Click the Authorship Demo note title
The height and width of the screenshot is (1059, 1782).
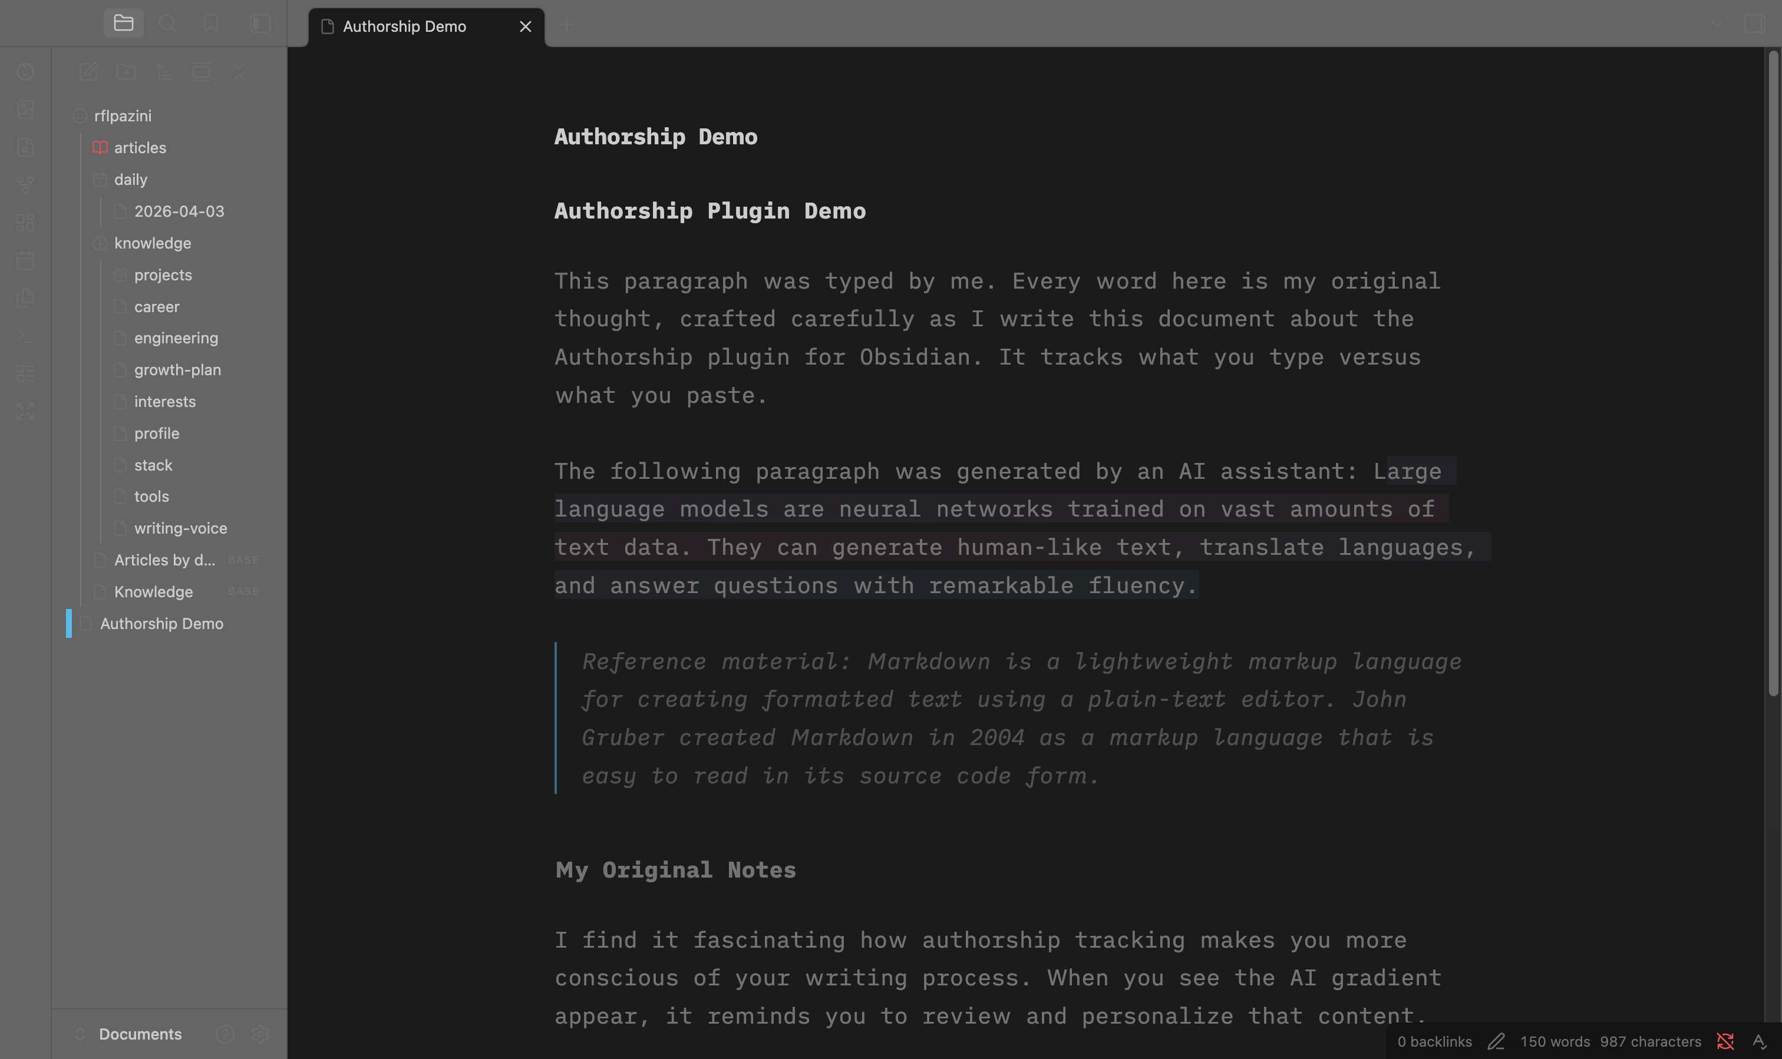655,136
